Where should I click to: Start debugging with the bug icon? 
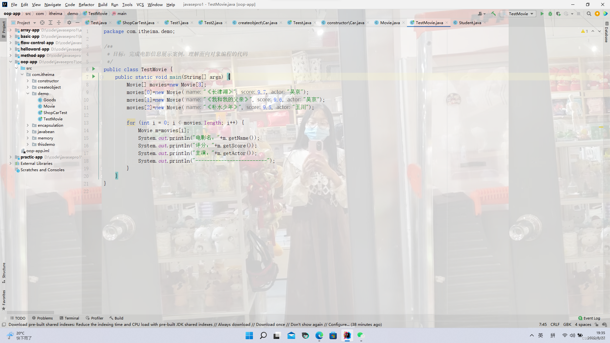coord(550,14)
